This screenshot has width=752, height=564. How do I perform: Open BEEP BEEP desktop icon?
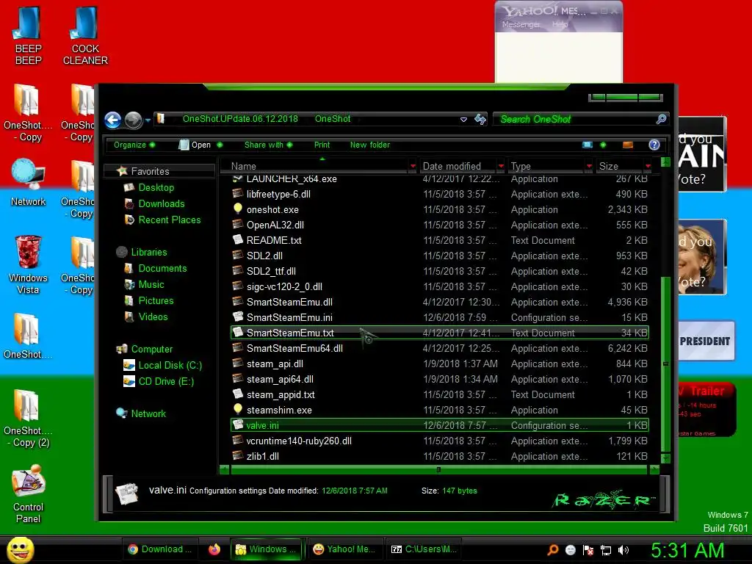pyautogui.click(x=29, y=37)
